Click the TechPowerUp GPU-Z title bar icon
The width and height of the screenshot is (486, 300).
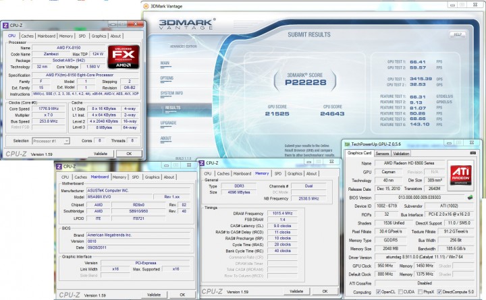(347, 144)
